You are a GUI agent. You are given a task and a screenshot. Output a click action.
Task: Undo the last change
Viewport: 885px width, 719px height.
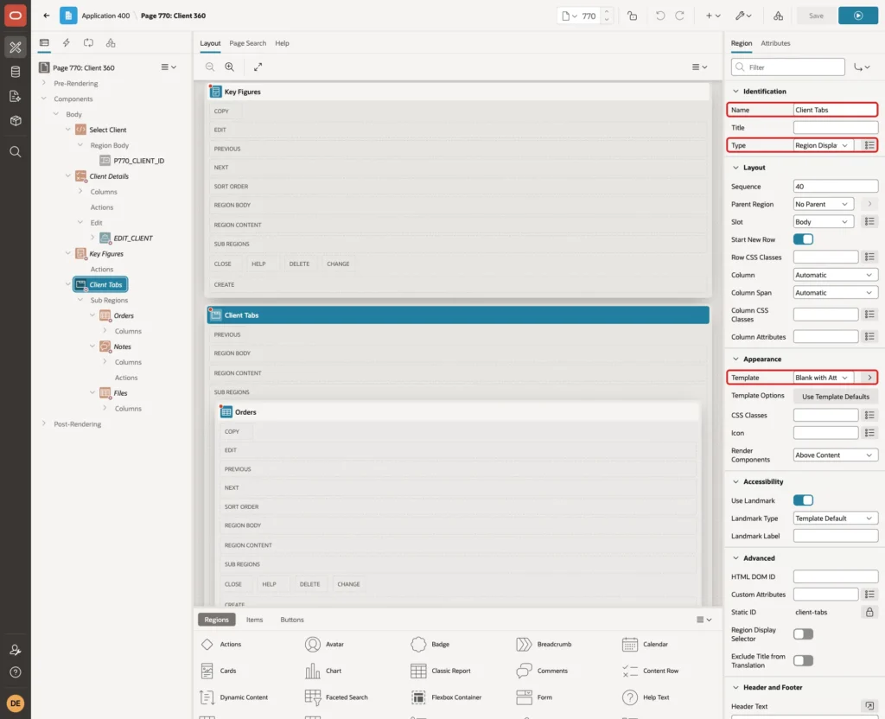click(659, 16)
